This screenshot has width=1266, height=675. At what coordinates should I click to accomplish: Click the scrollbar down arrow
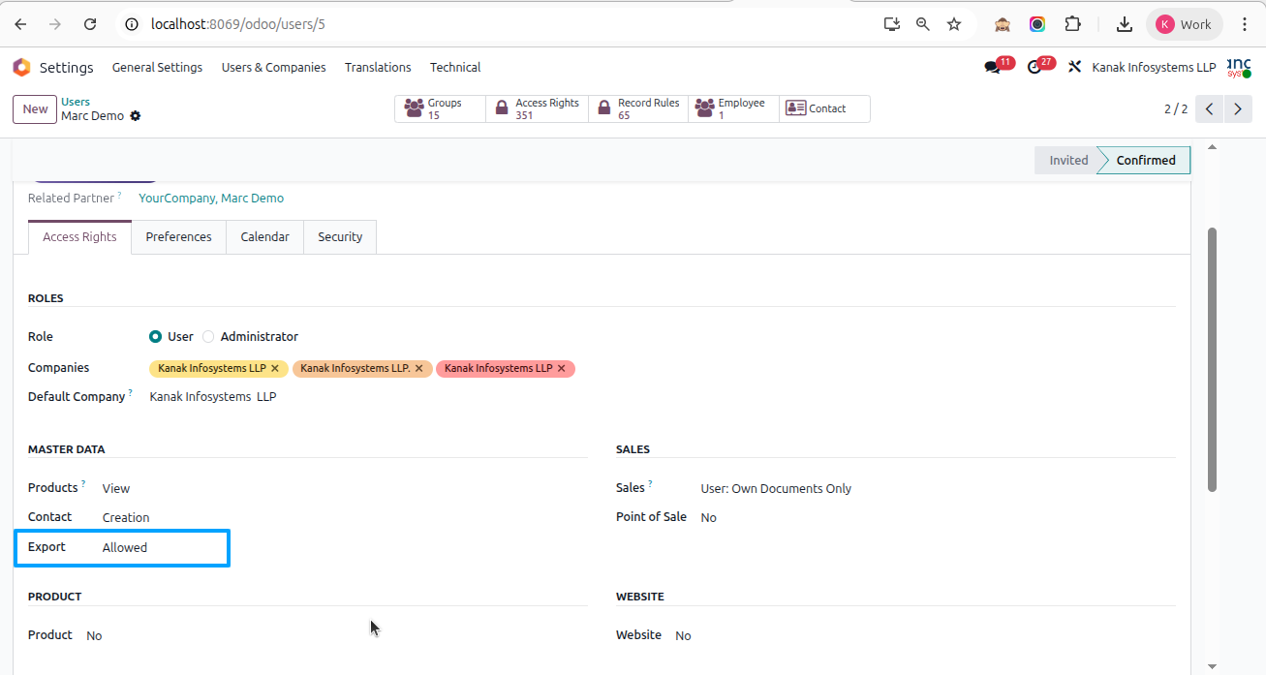pyautogui.click(x=1212, y=666)
